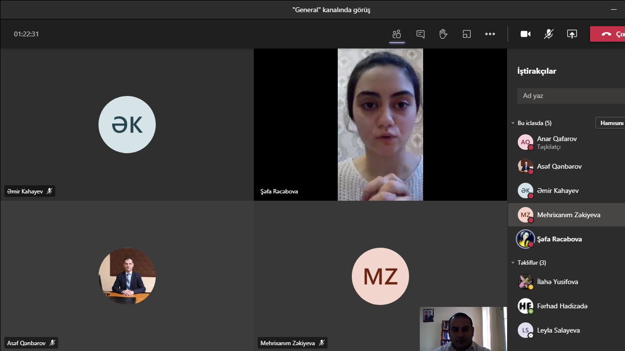This screenshot has width=625, height=351.
Task: Click the share content icon
Action: [572, 34]
